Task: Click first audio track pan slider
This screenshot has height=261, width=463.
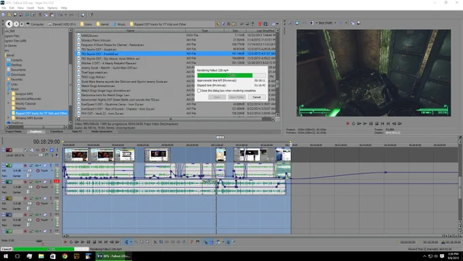Action: pos(29,176)
